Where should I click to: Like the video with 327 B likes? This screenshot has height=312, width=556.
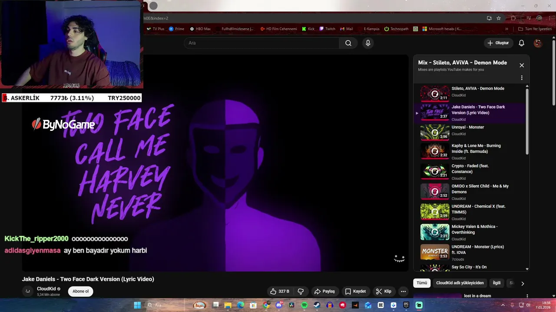279,291
